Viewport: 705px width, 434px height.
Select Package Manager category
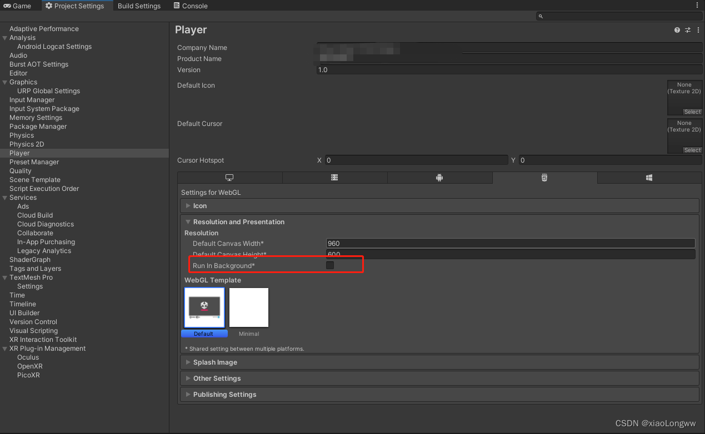pos(38,127)
